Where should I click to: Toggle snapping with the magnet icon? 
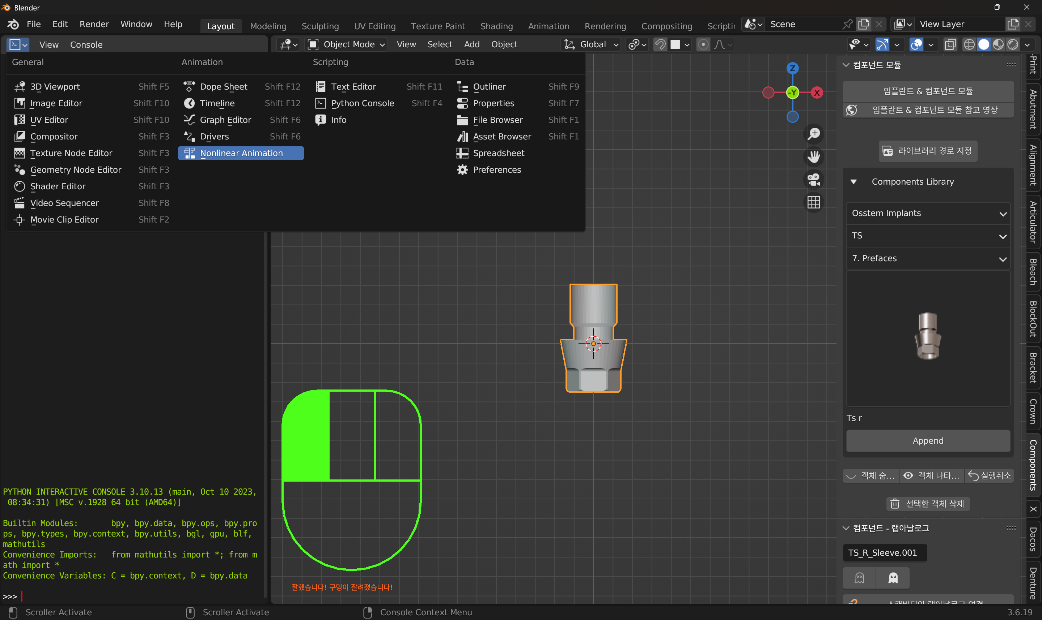[660, 44]
